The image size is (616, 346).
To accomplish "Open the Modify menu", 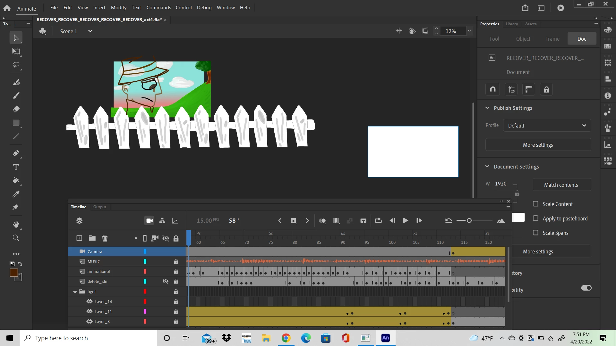I will [118, 7].
